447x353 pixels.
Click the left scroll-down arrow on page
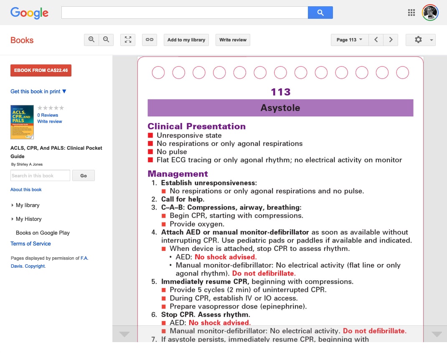point(124,334)
